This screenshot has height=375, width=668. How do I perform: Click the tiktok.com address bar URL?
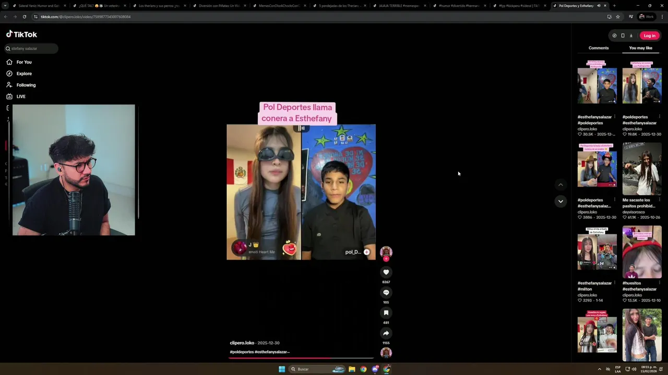(x=86, y=17)
